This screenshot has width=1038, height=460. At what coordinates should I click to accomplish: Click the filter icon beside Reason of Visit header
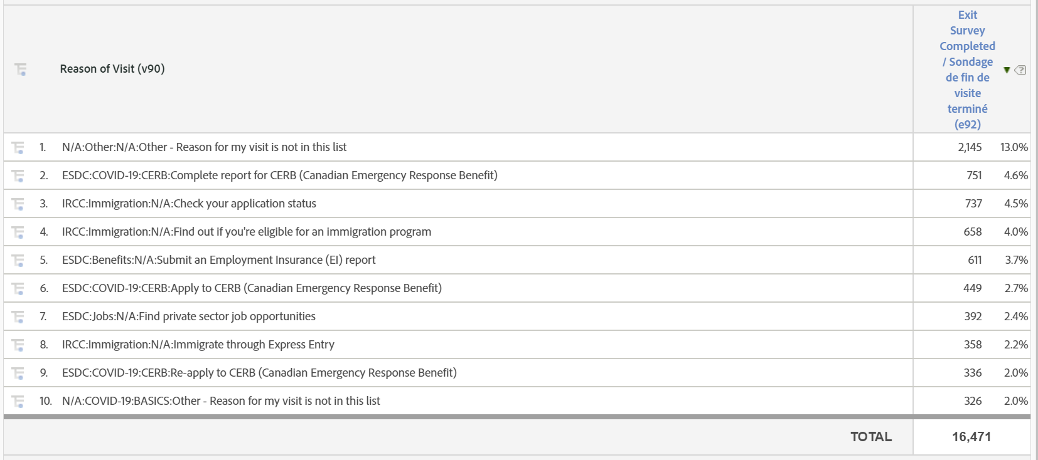pyautogui.click(x=21, y=70)
